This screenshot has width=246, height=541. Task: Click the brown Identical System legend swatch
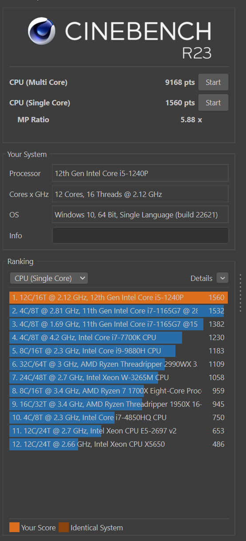[x=63, y=528]
